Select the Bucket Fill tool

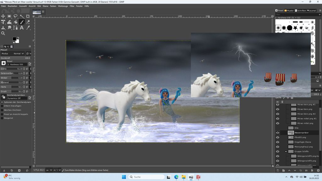tap(15, 22)
